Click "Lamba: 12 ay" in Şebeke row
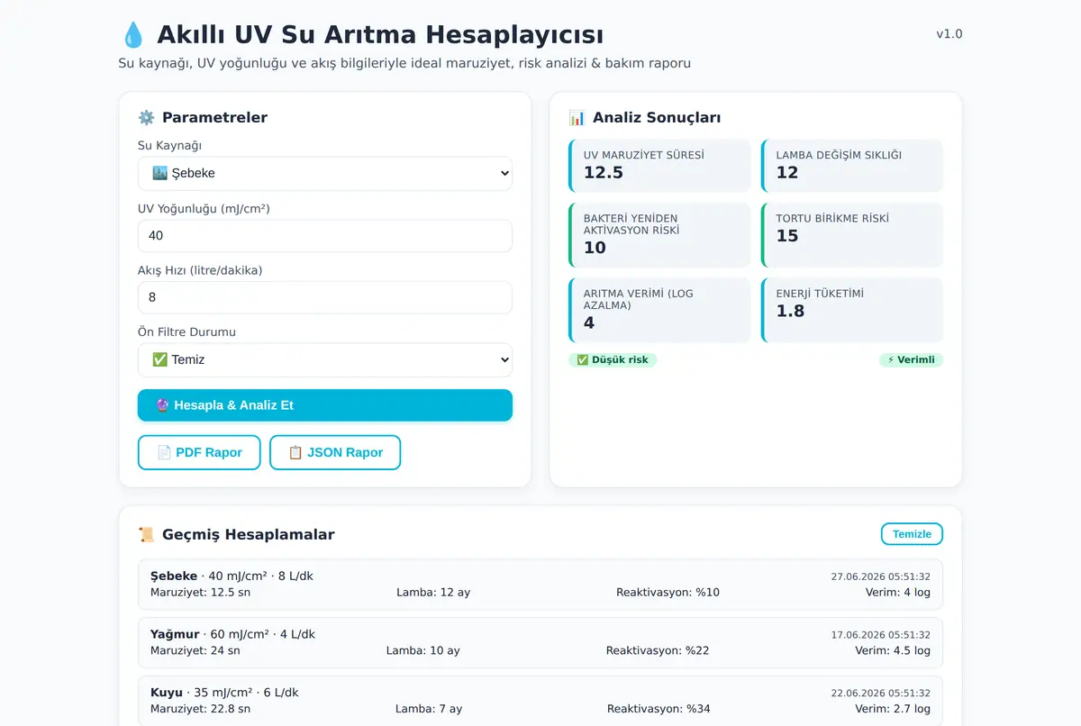Viewport: 1081px width, 726px height. 433,592
